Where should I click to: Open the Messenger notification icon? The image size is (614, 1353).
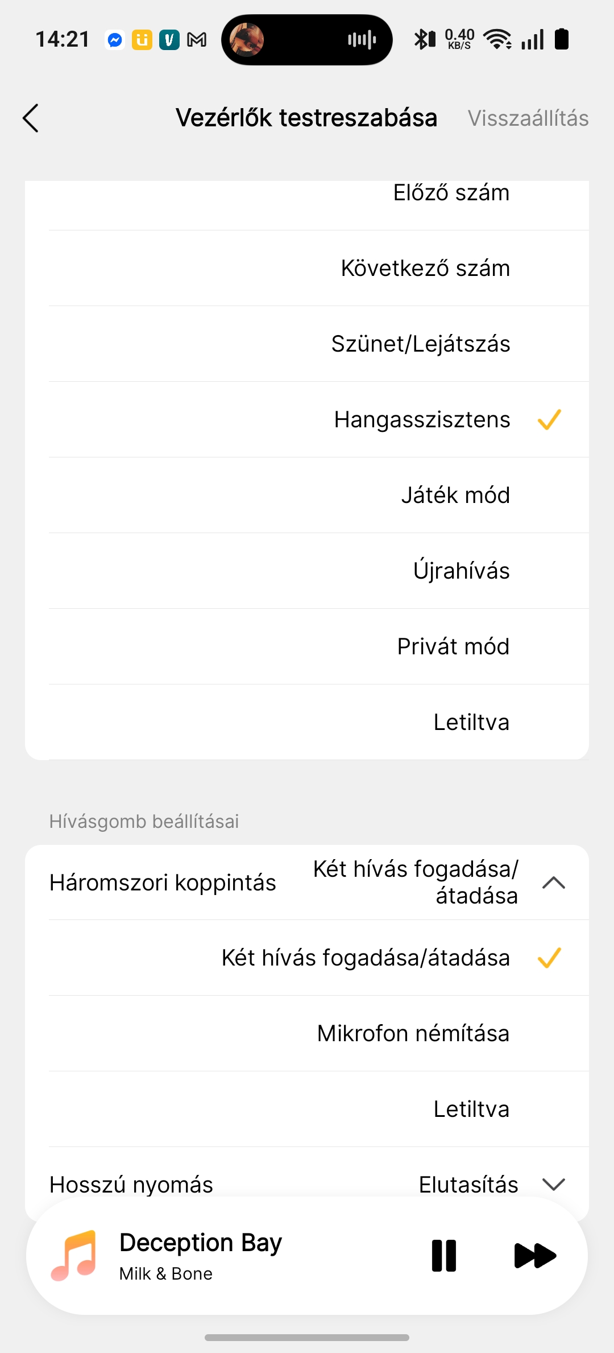point(115,40)
